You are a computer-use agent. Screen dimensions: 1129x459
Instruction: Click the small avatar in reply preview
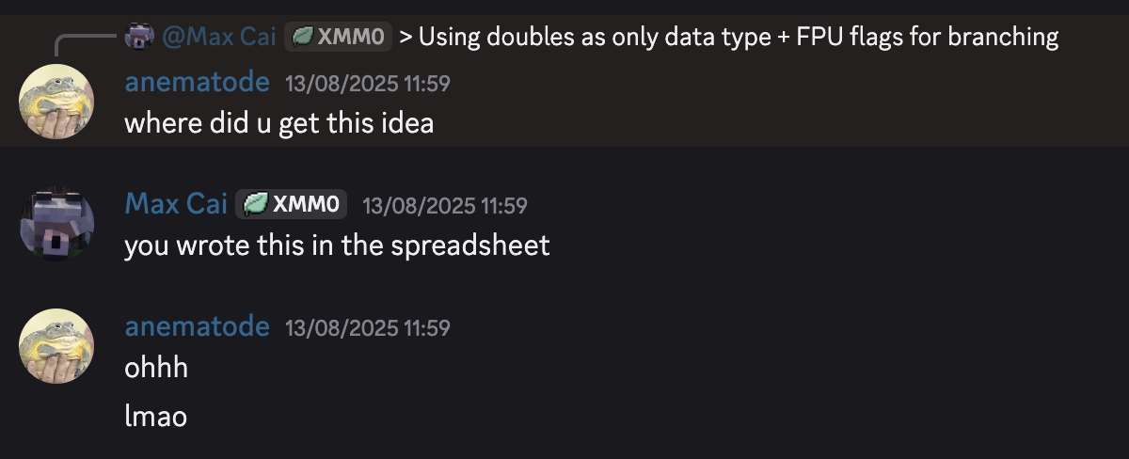(x=139, y=38)
